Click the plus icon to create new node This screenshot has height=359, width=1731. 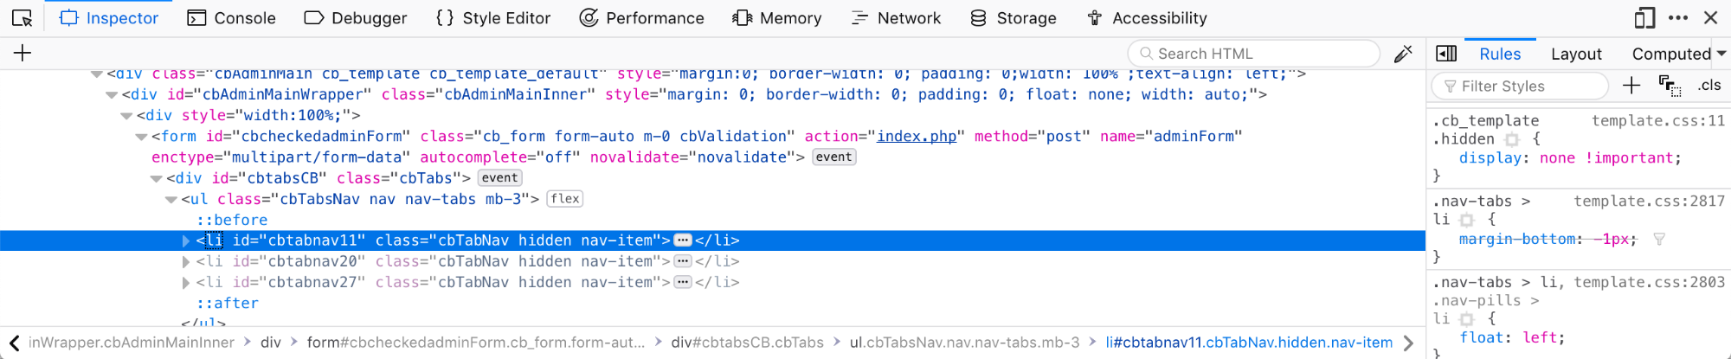coord(23,54)
